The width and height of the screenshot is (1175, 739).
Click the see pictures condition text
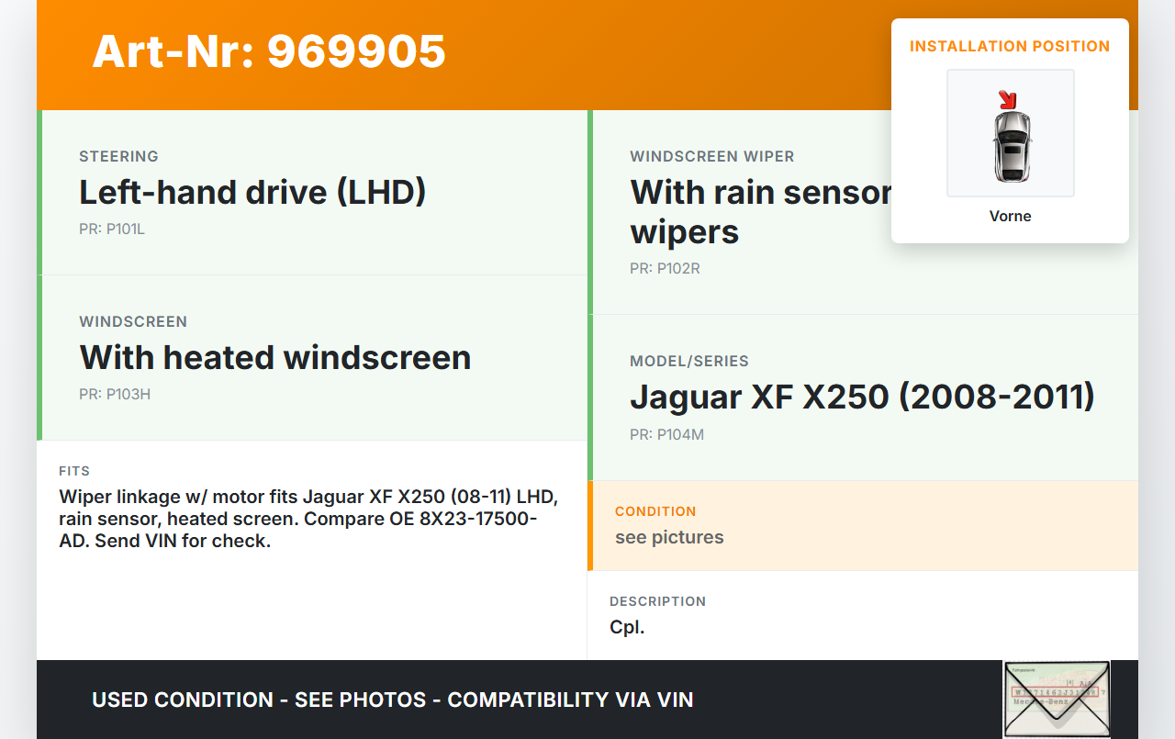point(669,537)
